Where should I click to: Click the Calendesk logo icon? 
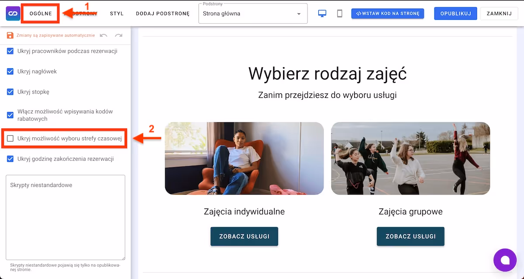point(13,13)
